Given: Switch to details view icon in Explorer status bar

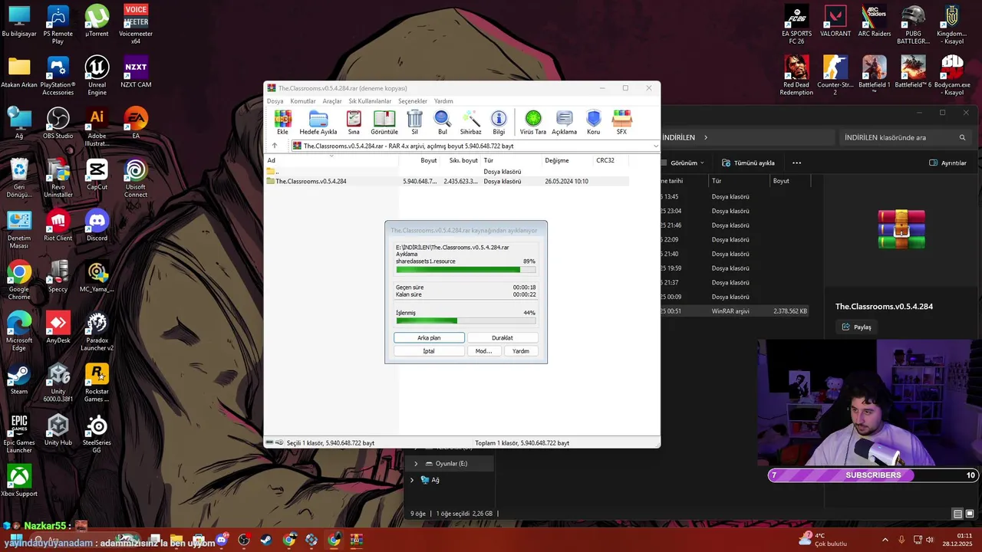Looking at the screenshot, I should coord(957,514).
